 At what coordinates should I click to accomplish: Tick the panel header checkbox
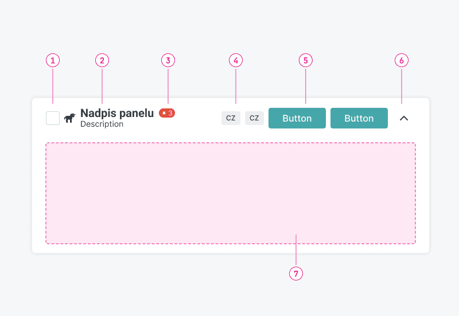(53, 118)
